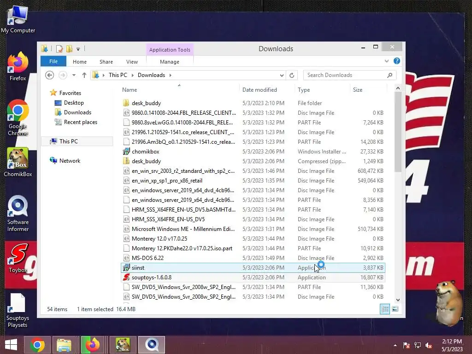Open the ChomikBox desktop shortcut

pos(18,162)
